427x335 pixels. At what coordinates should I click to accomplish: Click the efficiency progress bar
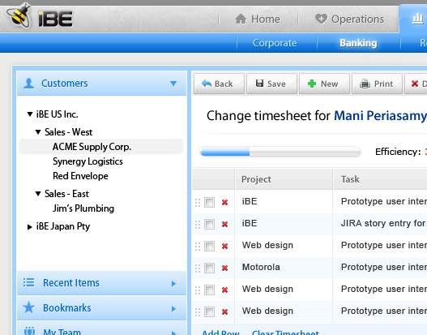[x=280, y=152]
